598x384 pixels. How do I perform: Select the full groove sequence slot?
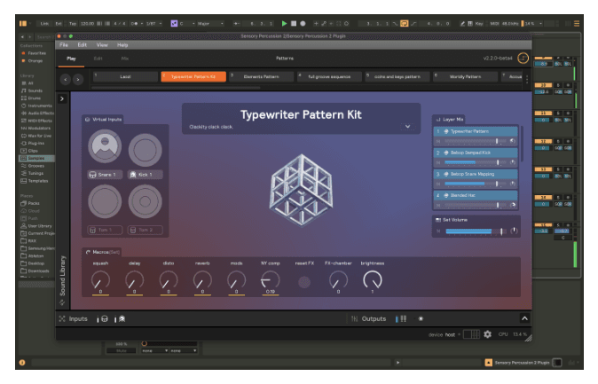329,76
